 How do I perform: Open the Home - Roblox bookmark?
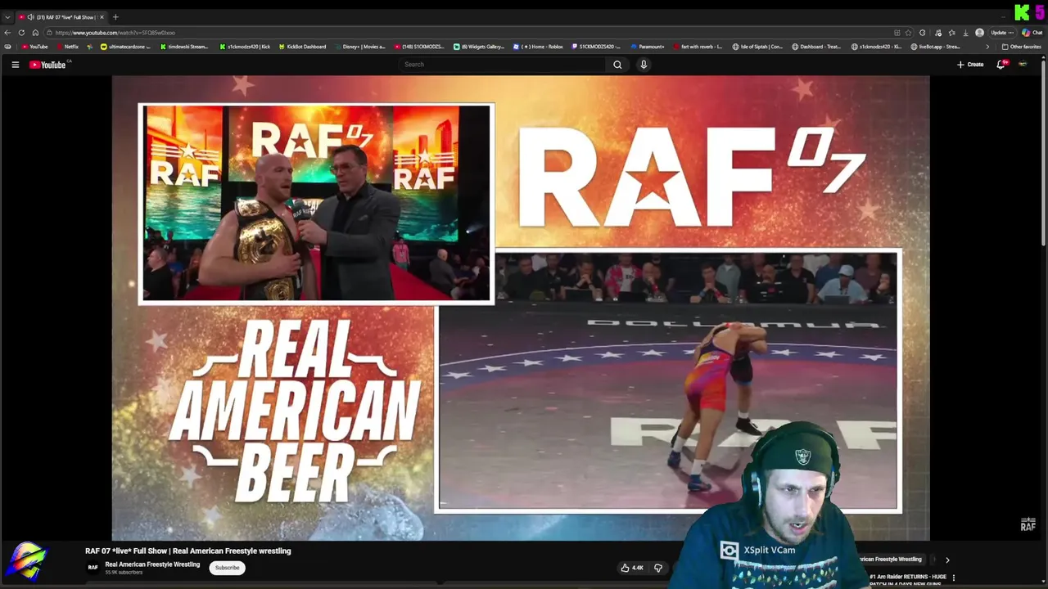(538, 47)
